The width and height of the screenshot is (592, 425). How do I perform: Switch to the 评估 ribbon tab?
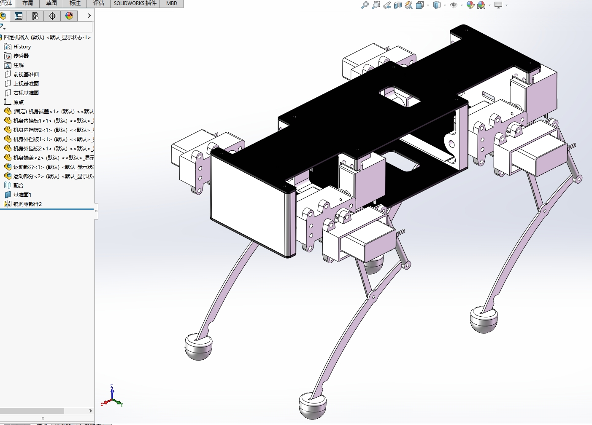pos(99,3)
